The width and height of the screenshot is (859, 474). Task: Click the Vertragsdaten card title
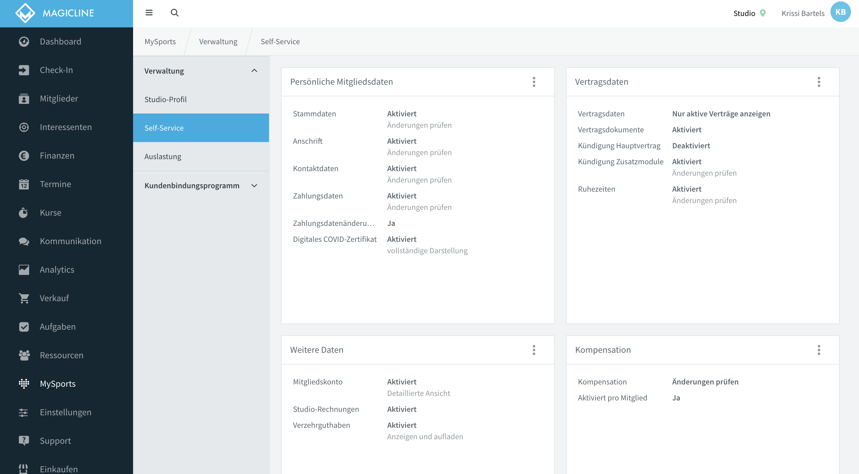coord(601,82)
